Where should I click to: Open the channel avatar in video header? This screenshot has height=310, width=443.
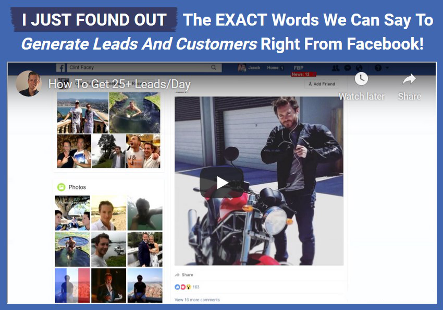coord(29,84)
